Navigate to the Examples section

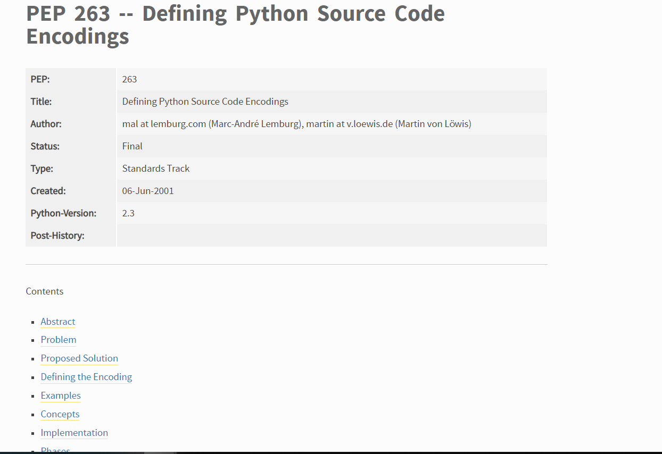(61, 396)
